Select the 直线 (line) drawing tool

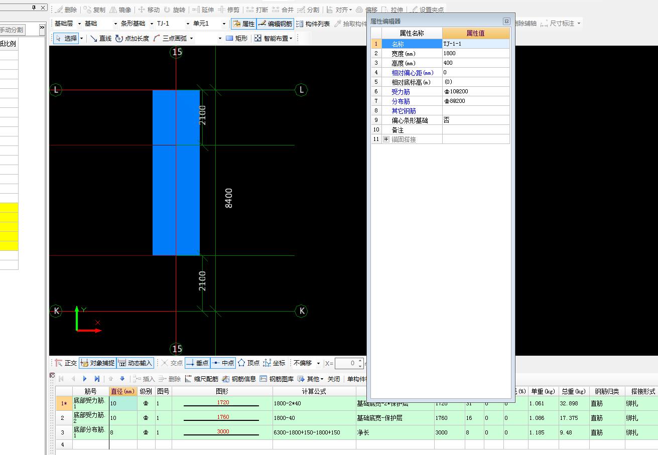point(100,38)
